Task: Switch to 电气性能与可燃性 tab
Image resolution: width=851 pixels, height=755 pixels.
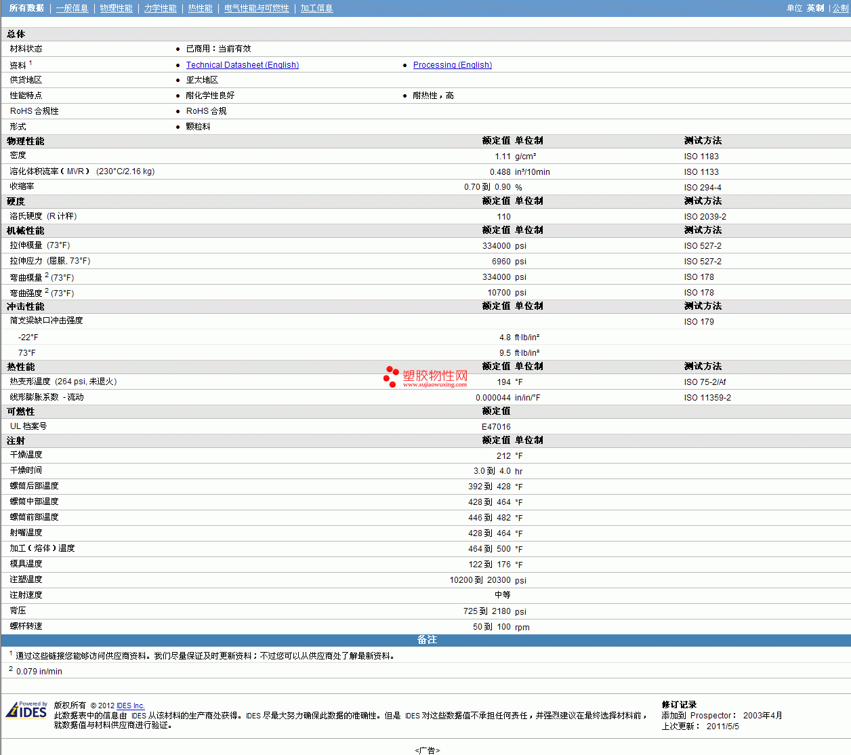Action: coord(256,8)
